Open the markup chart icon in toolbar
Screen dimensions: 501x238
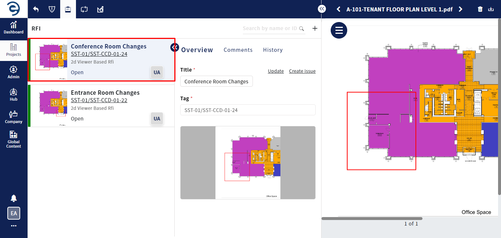[x=100, y=9]
